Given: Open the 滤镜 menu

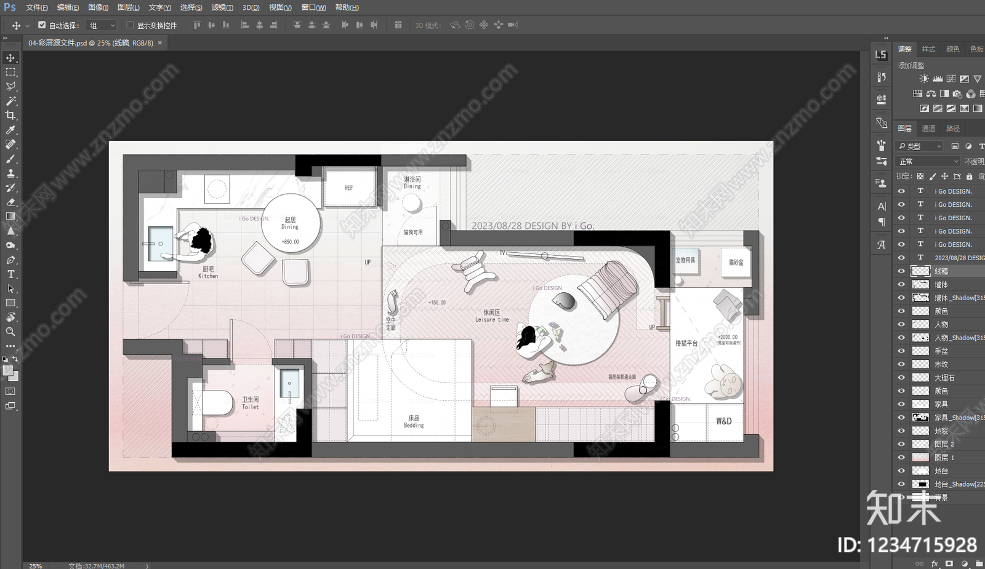Looking at the screenshot, I should [x=222, y=7].
